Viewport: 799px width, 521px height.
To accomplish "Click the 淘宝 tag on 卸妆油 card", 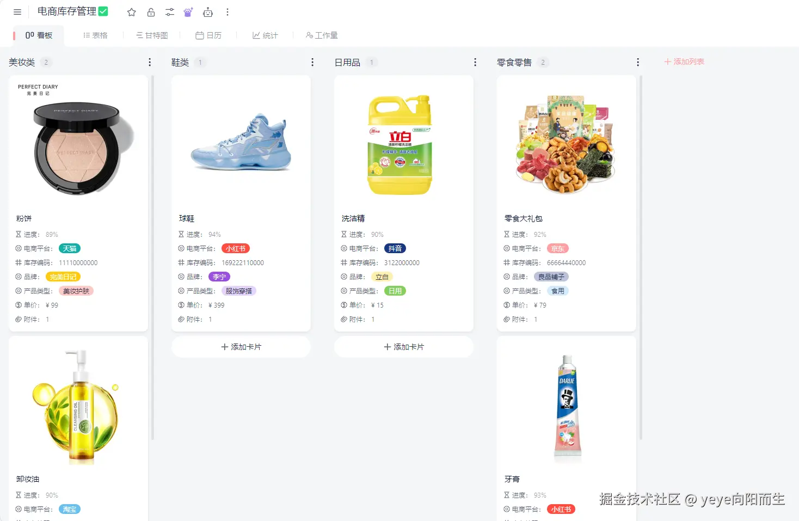I will [x=69, y=509].
